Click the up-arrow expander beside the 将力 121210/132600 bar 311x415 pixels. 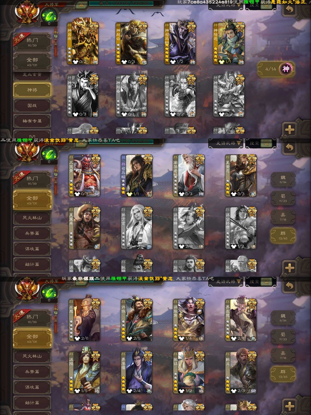point(81,4)
